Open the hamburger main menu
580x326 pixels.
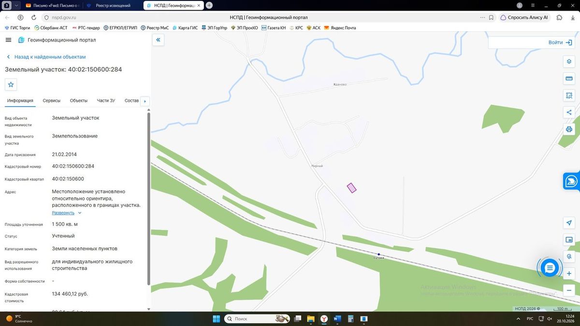[8, 40]
